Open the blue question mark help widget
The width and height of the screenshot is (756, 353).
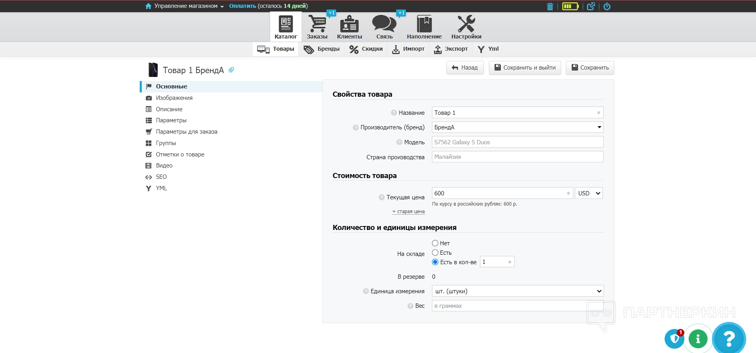[x=729, y=338]
